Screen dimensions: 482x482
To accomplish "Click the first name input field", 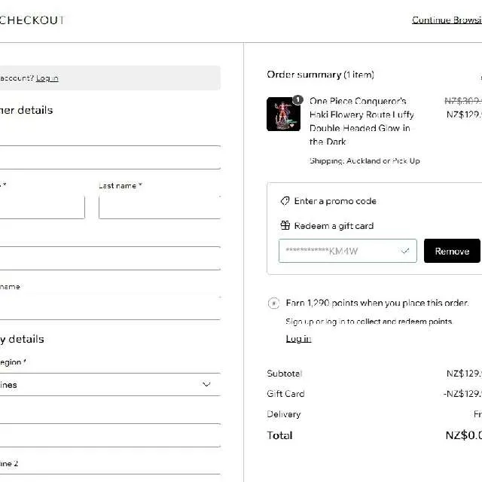I will (42, 207).
